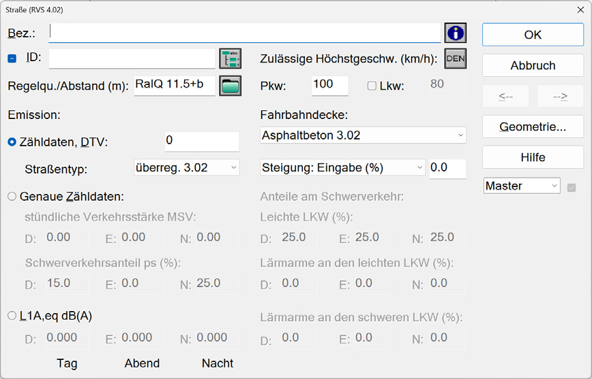The width and height of the screenshot is (592, 379).
Task: Click the DTV value field
Action: pos(202,142)
